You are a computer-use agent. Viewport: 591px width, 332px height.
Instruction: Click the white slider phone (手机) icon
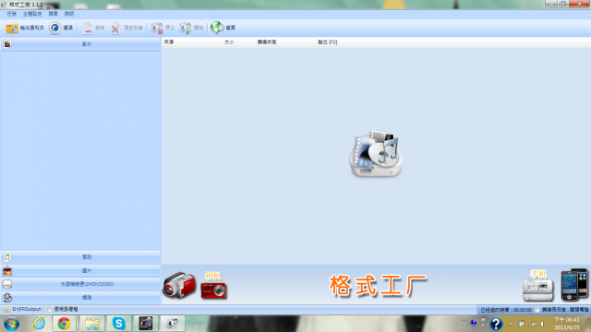(x=537, y=290)
